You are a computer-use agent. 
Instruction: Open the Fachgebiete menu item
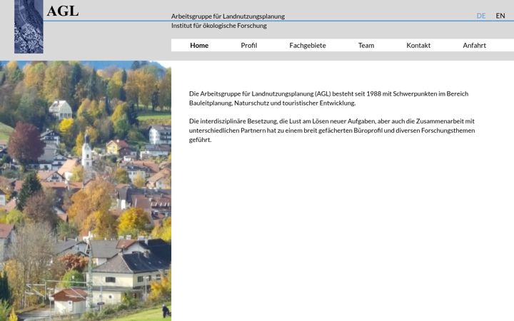(308, 45)
